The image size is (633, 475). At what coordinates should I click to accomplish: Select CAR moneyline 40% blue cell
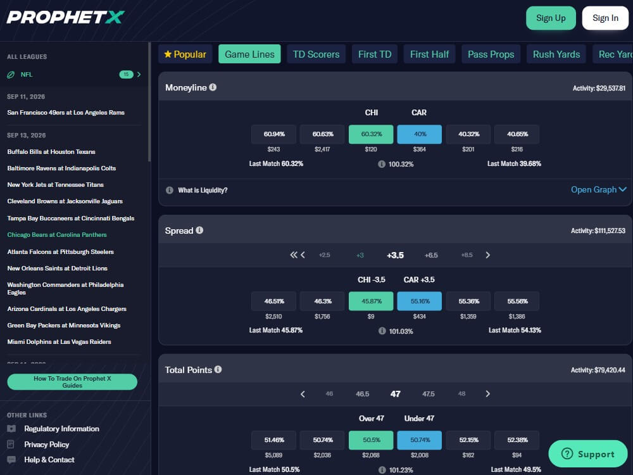[420, 134]
